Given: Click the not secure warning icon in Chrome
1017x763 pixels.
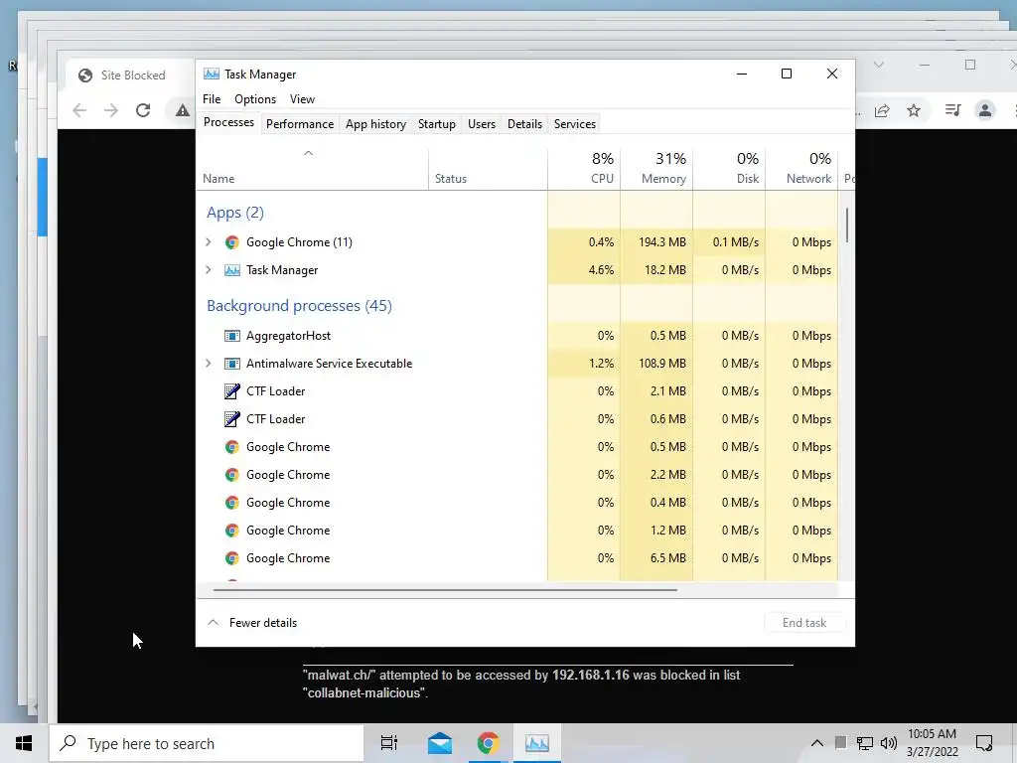Looking at the screenshot, I should tap(183, 110).
